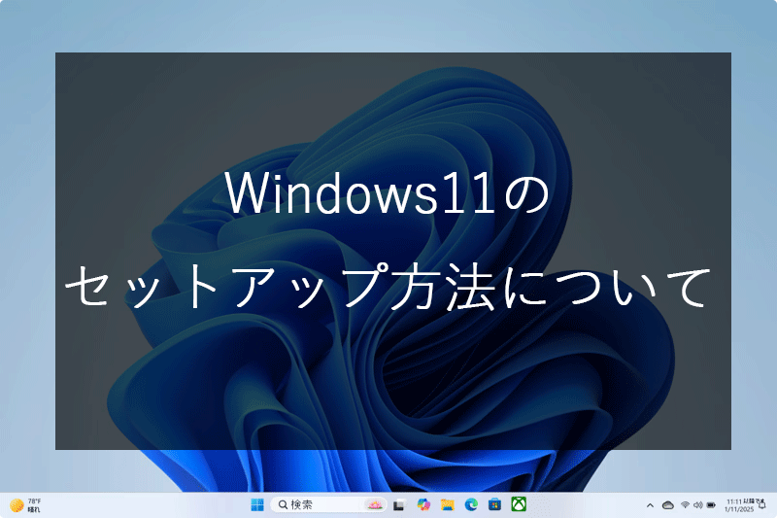This screenshot has height=518, width=777.
Task: Click the battery status icon
Action: pyautogui.click(x=711, y=505)
